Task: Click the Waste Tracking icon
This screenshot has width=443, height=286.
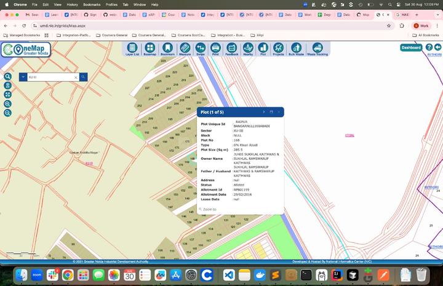Action: [x=317, y=49]
